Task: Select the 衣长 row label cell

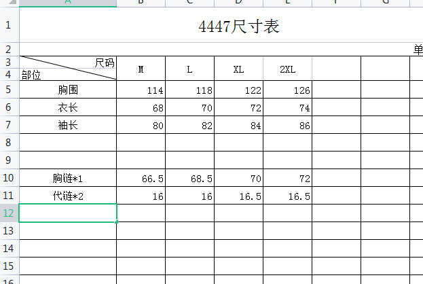Action: point(68,107)
